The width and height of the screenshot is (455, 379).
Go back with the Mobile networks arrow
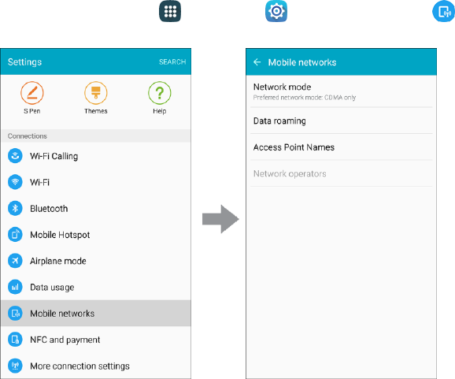(257, 62)
